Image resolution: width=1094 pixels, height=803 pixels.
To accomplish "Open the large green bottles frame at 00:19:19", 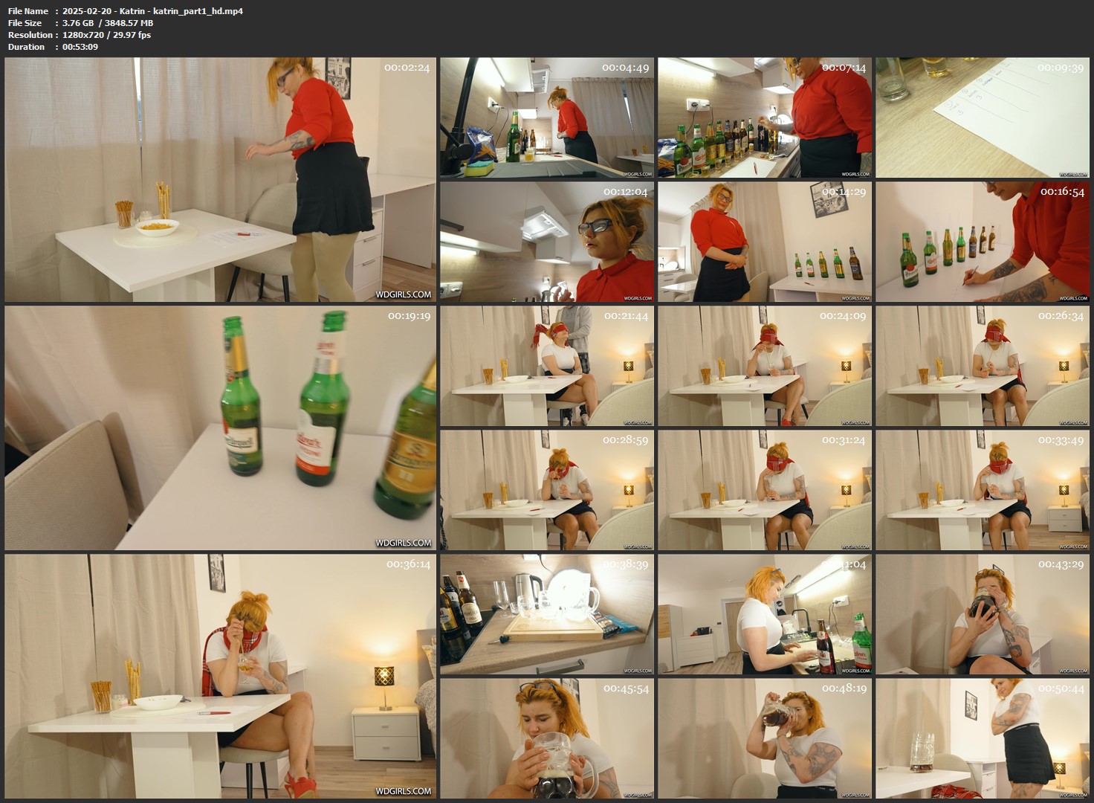I will click(x=220, y=428).
